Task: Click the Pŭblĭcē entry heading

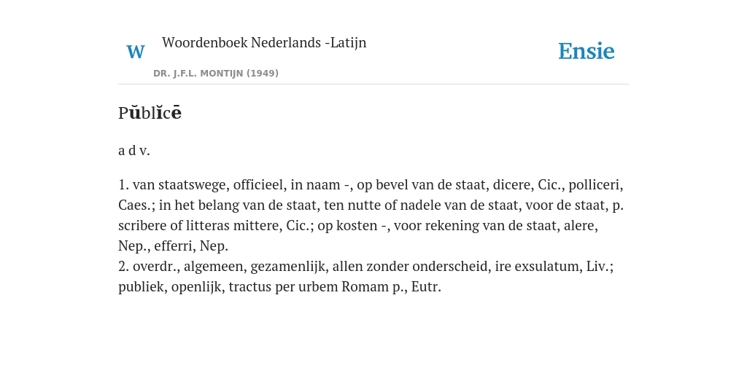Action: pos(150,113)
